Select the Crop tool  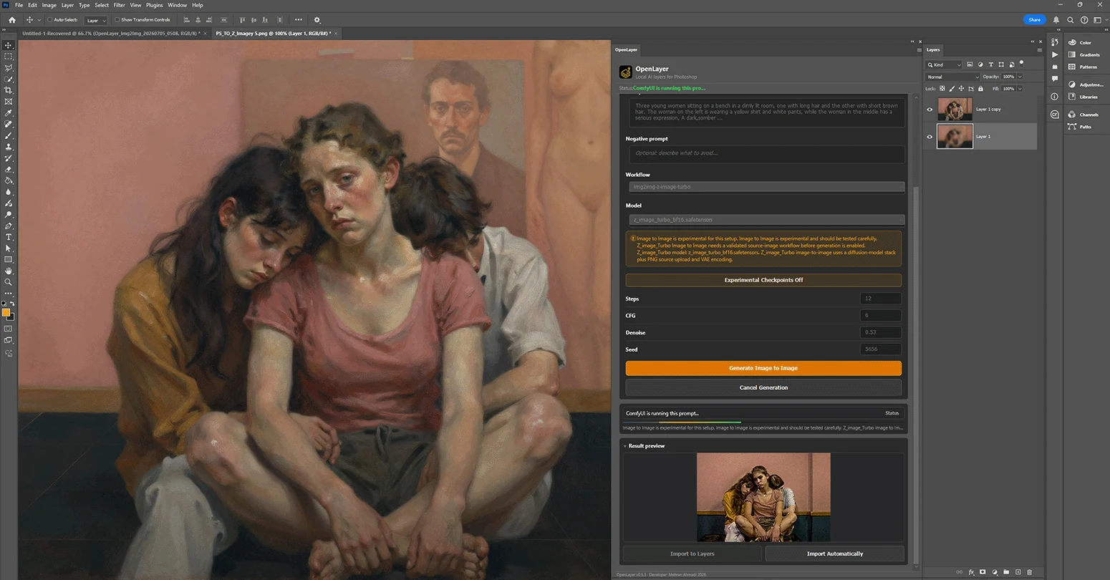[9, 90]
